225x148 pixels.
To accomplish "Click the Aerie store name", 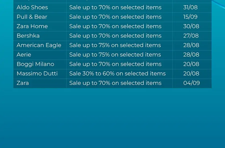I will tap(24, 55).
